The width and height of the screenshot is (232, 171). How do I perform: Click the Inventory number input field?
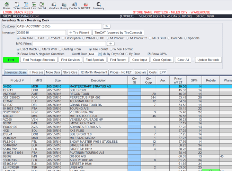[x=41, y=33]
